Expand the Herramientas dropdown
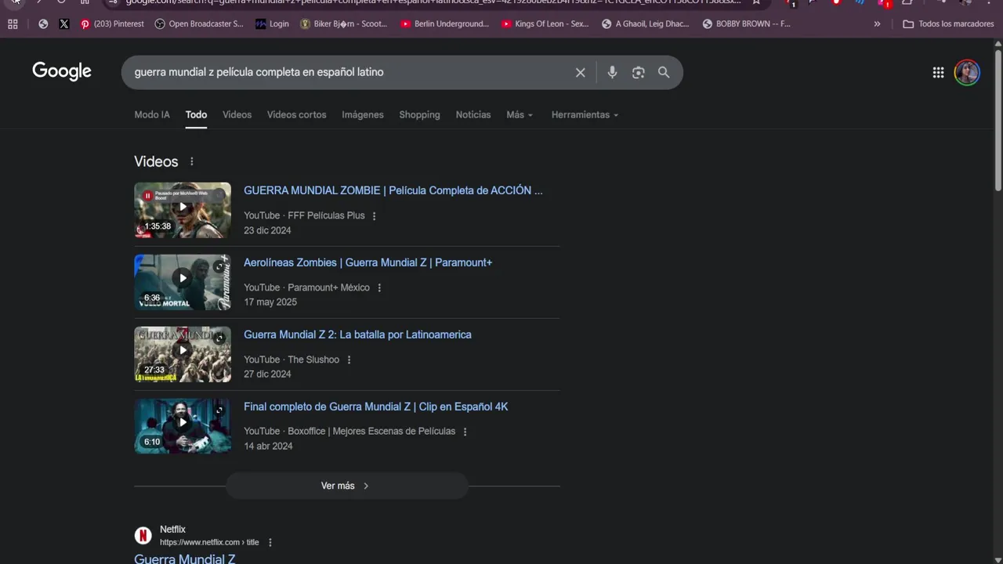The image size is (1003, 564). pyautogui.click(x=585, y=114)
